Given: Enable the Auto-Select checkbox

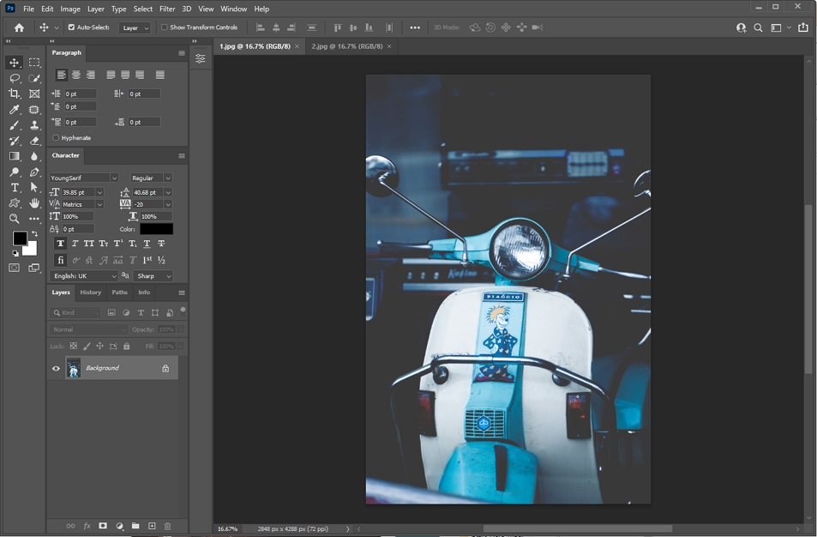Looking at the screenshot, I should pyautogui.click(x=71, y=27).
